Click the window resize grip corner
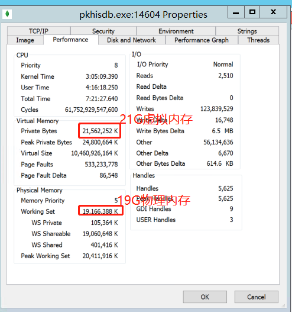Viewport: 292px width, 312px height. [x=284, y=305]
